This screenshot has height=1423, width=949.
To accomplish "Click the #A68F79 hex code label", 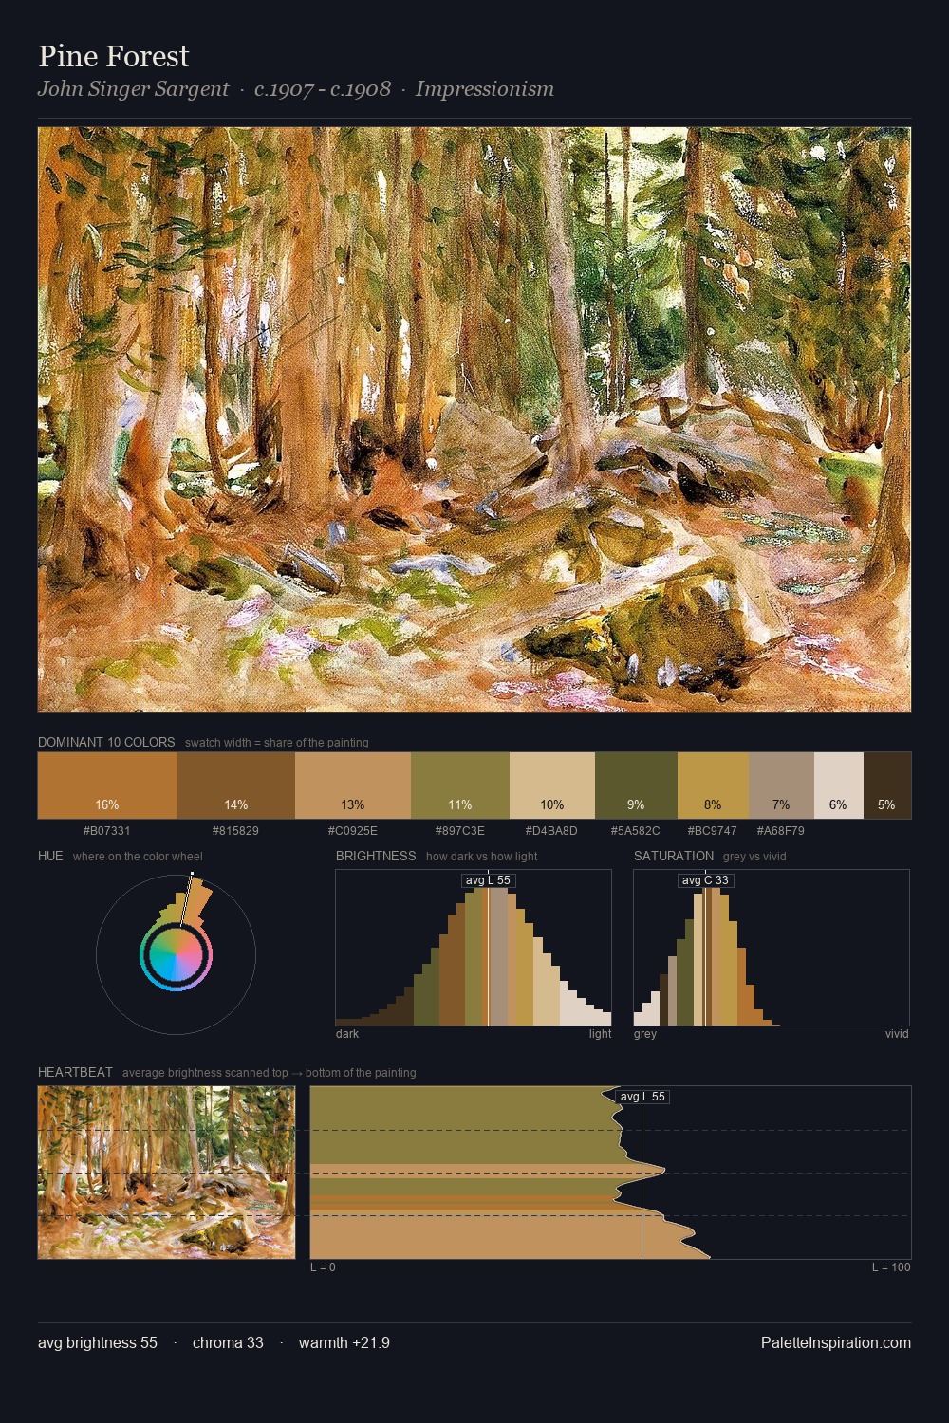I will point(781,831).
